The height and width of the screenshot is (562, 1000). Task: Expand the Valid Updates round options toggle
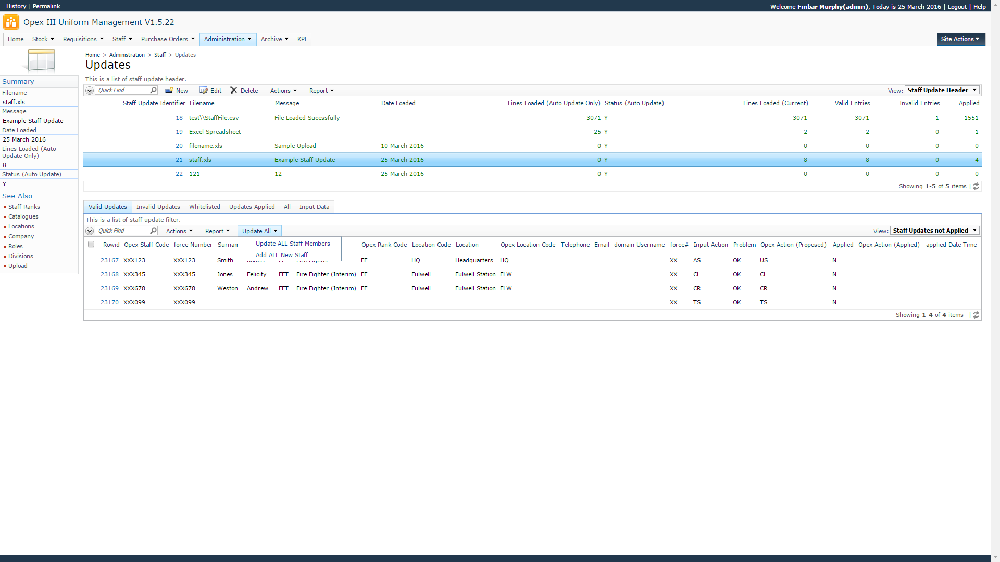(x=90, y=231)
